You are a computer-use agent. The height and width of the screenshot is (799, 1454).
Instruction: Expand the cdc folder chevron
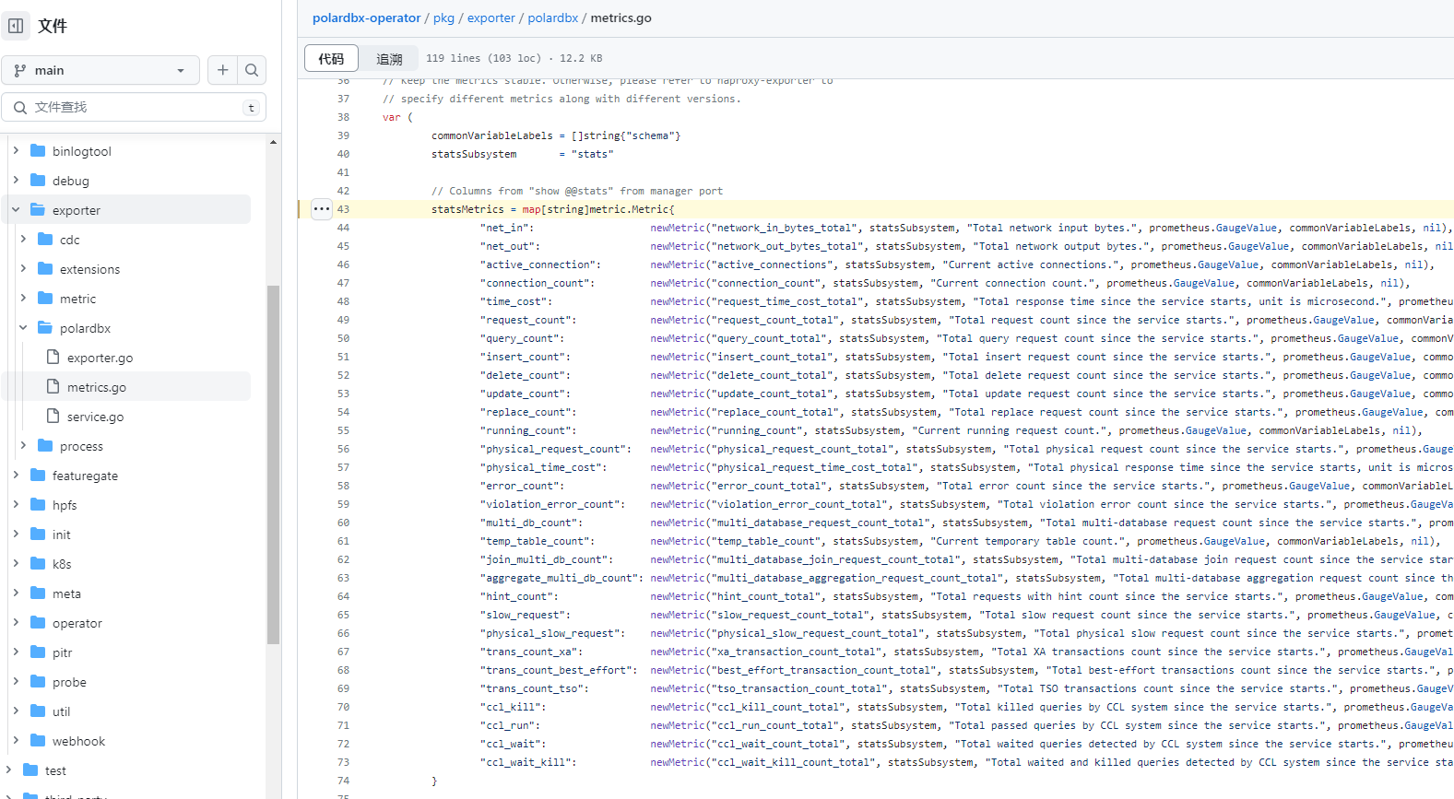click(x=23, y=239)
